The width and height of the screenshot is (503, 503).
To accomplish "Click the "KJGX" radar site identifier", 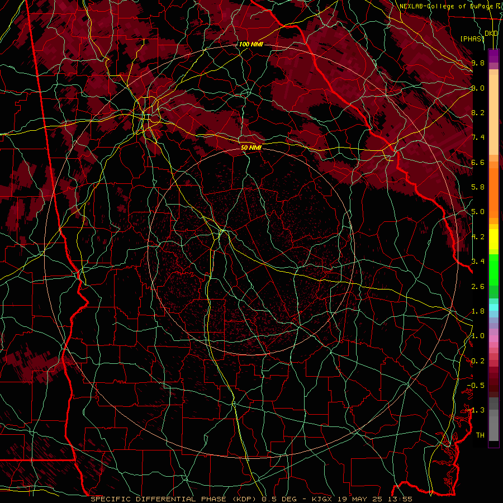I will (x=322, y=499).
